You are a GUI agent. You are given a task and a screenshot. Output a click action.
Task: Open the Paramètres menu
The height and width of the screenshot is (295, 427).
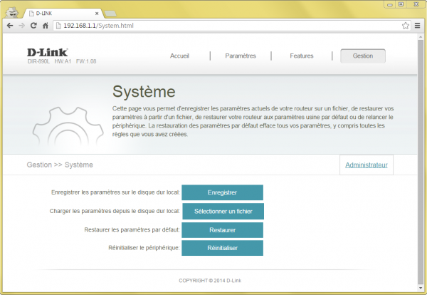tap(240, 56)
